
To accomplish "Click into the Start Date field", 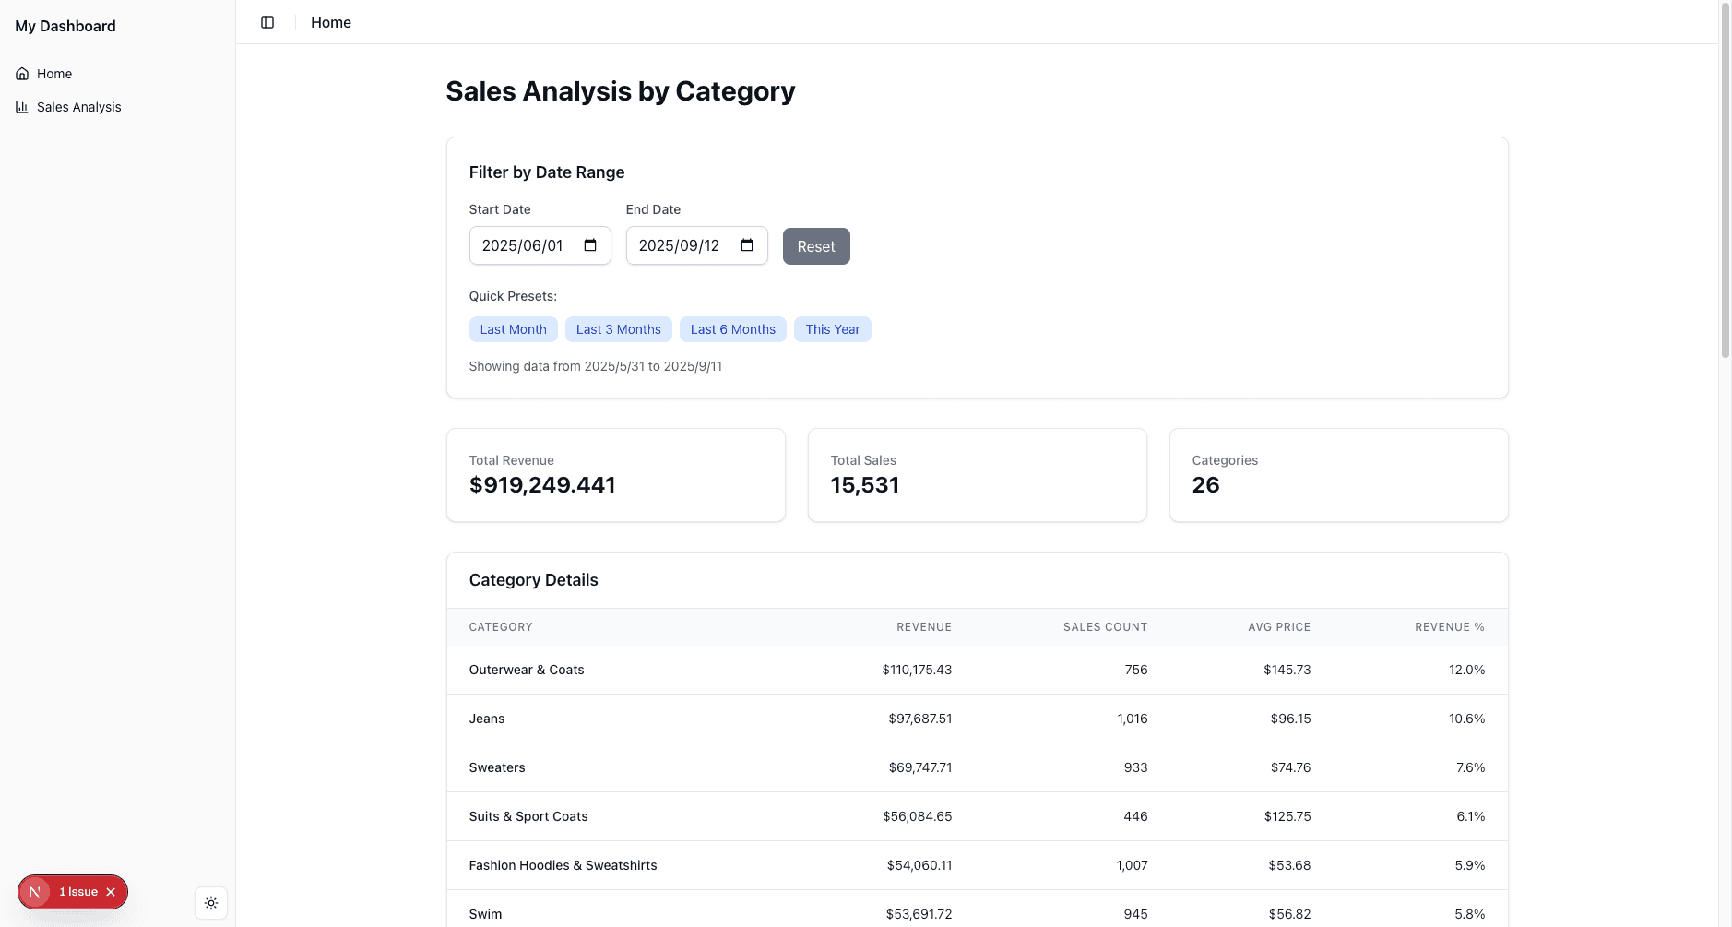I will [x=523, y=245].
